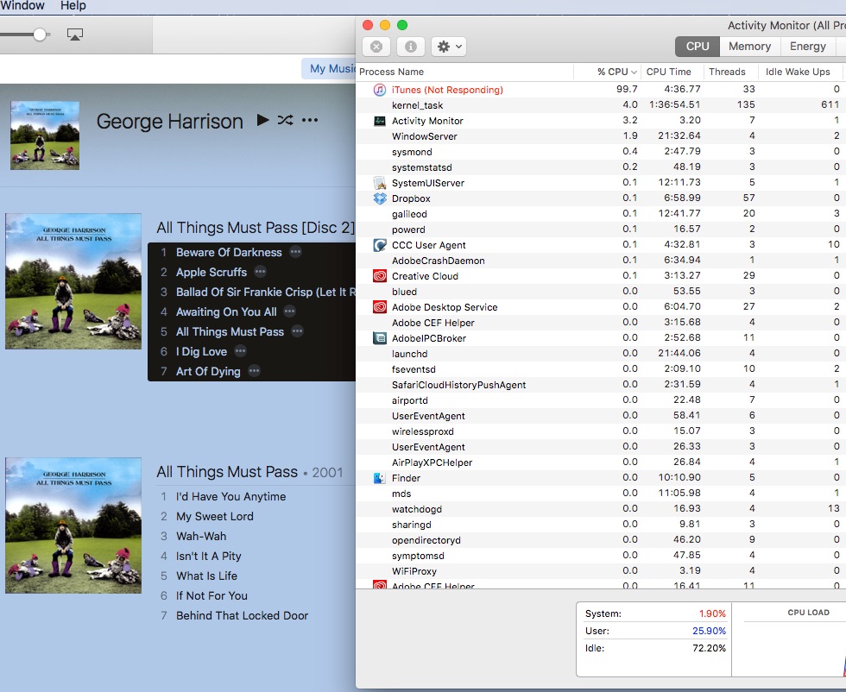
Task: Select the galileod process row
Action: tap(601, 214)
